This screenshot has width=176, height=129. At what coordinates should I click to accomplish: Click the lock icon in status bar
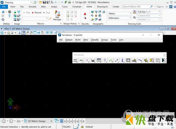pos(82,127)
